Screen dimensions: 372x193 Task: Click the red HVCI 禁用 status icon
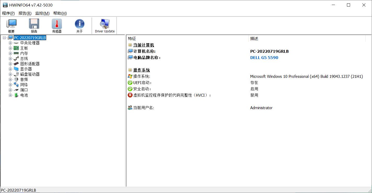click(130, 95)
